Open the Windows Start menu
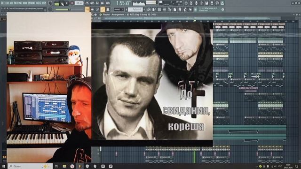Image resolution: width=301 pixels, height=169 pixels. (x=3, y=166)
